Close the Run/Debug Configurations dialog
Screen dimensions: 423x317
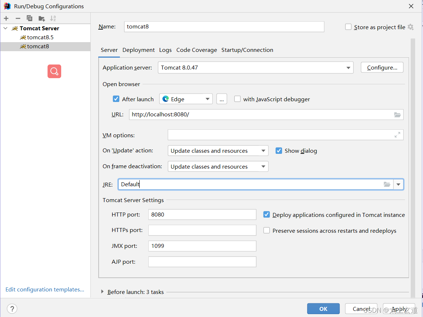[411, 6]
